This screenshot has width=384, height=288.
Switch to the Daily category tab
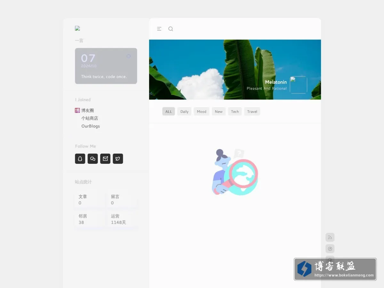(x=184, y=111)
